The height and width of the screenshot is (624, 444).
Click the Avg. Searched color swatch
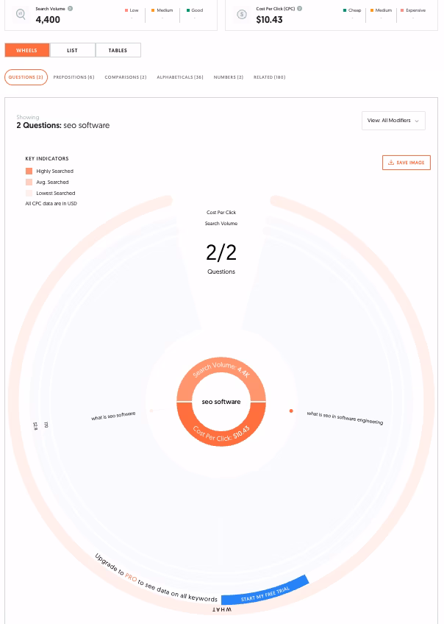29,182
